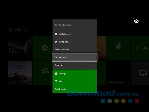The image size is (149, 112).
Task: Open the TV screen icon tile
Action: coord(140,72)
